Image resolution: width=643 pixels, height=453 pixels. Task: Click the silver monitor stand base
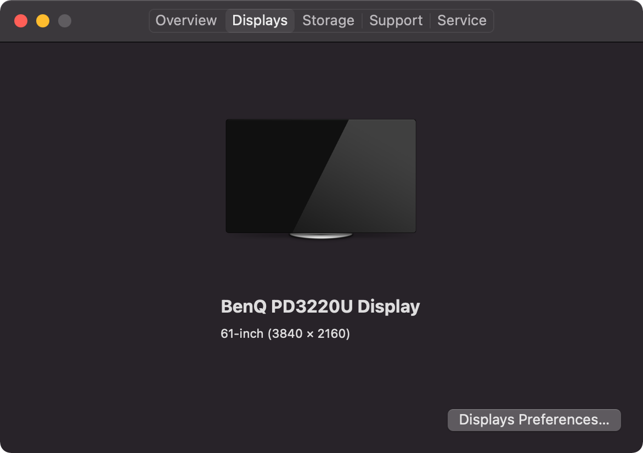tap(321, 236)
